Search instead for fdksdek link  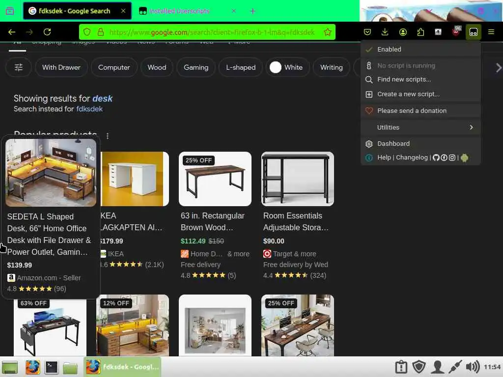[x=89, y=109]
